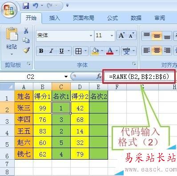Save the workbook from the quick access toolbar
The height and width of the screenshot is (176, 177).
click(x=26, y=6)
